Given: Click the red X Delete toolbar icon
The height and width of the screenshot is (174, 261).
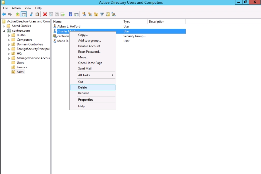Looking at the screenshot, I should coord(45,15).
